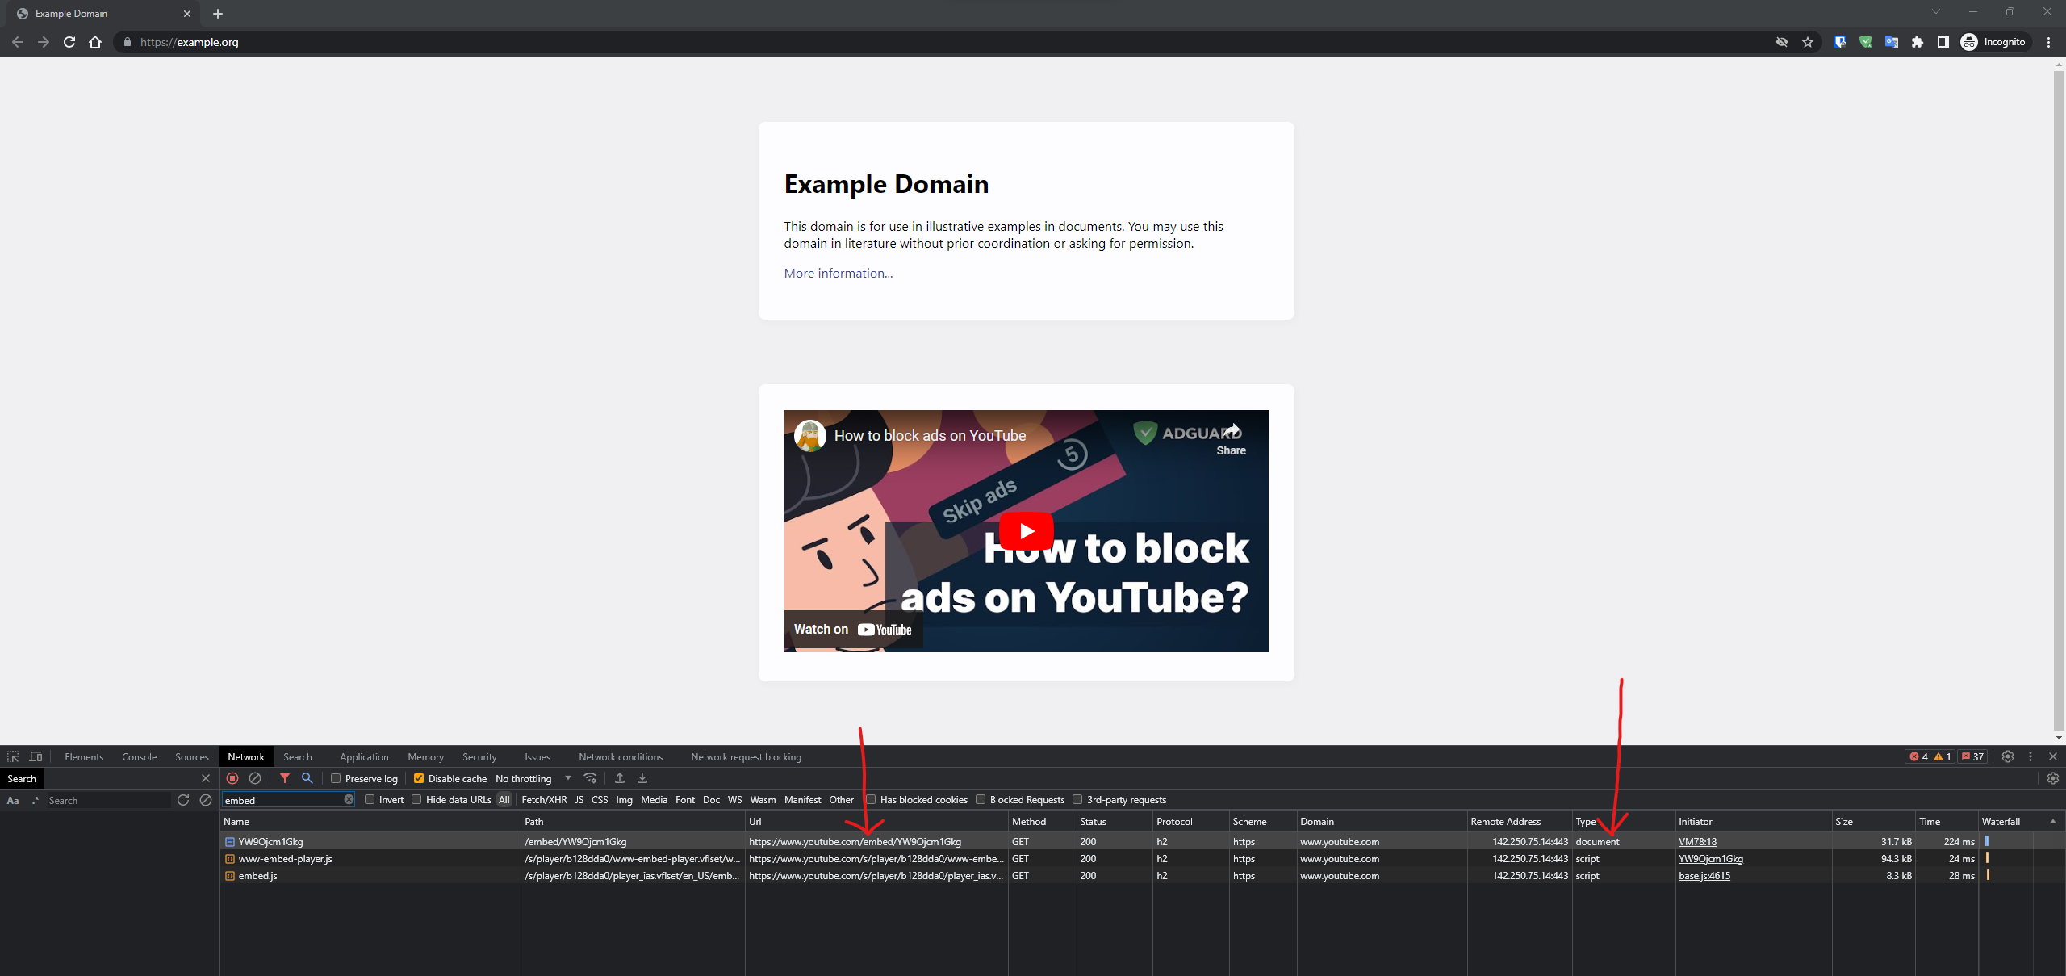Enable the Preserve log checkbox
This screenshot has width=2066, height=976.
pos(336,778)
